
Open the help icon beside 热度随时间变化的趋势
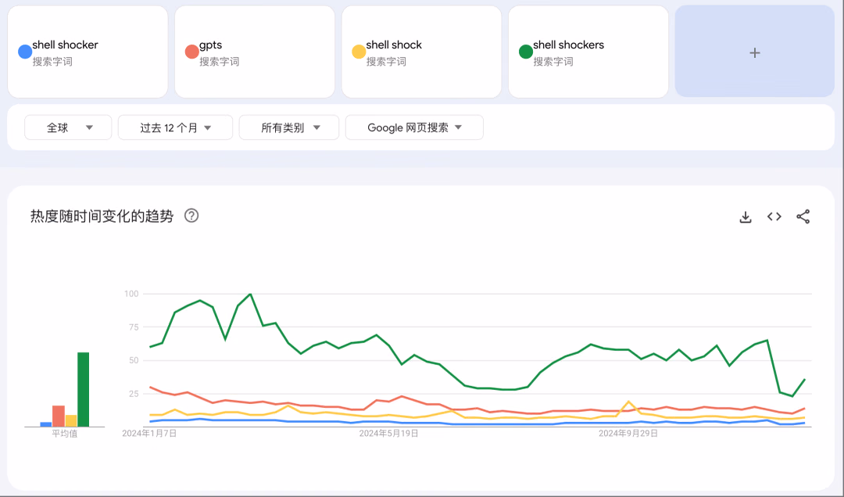tap(191, 216)
